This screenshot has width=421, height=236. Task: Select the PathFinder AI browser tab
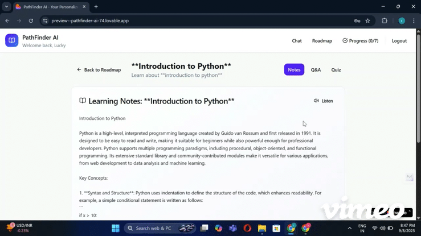pyautogui.click(x=51, y=7)
